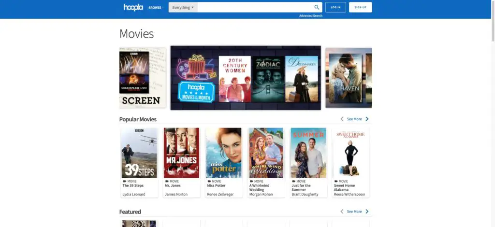Image resolution: width=495 pixels, height=227 pixels.
Task: Open the Shakespeare Live SCREEN banner
Action: 143,78
